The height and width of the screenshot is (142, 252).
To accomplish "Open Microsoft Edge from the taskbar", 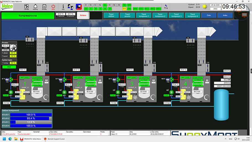I will tap(16, 139).
